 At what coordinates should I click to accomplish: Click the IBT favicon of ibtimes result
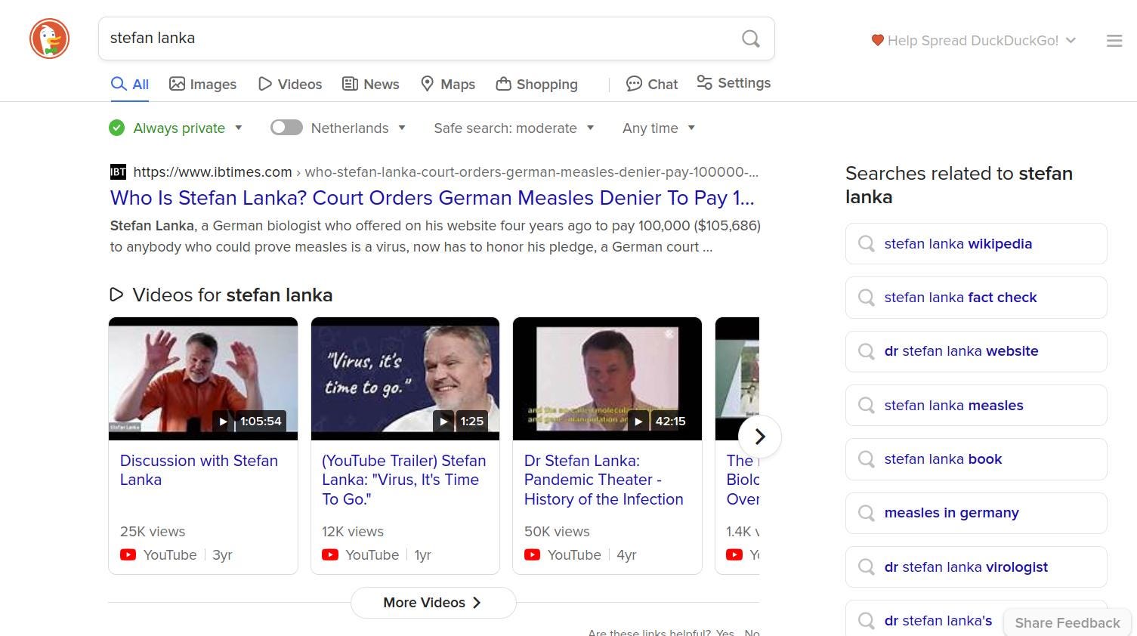pos(118,171)
